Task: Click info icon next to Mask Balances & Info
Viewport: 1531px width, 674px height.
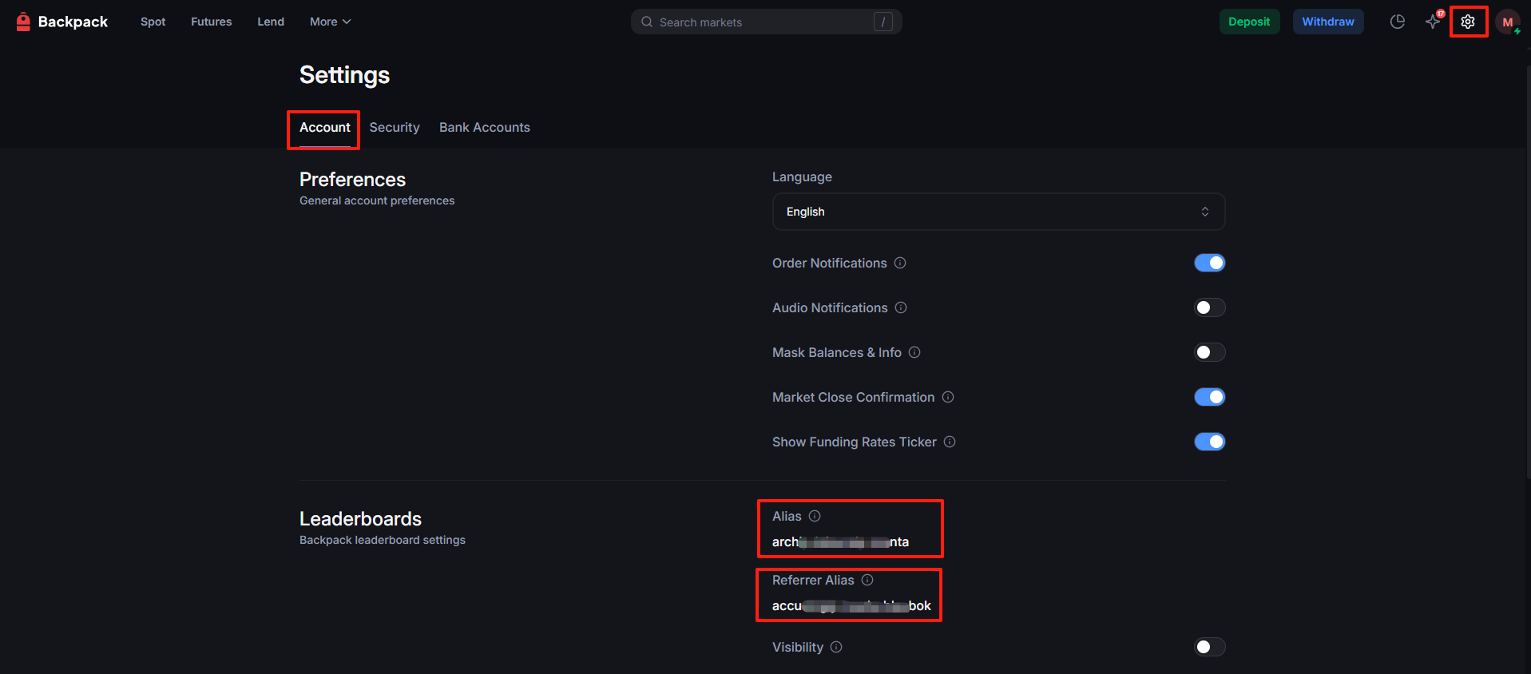Action: (914, 352)
